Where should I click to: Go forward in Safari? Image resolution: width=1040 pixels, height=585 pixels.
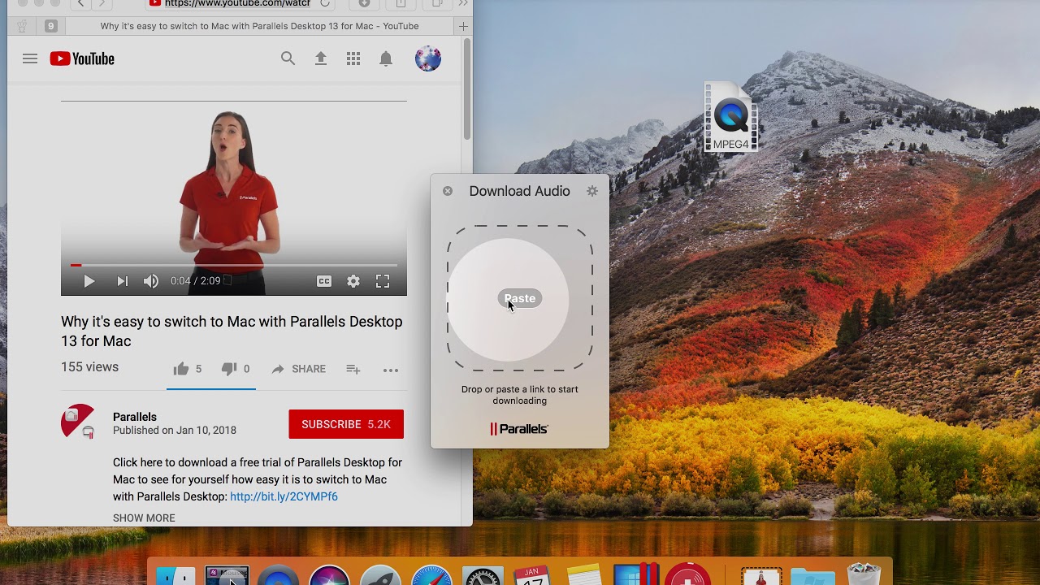(102, 4)
